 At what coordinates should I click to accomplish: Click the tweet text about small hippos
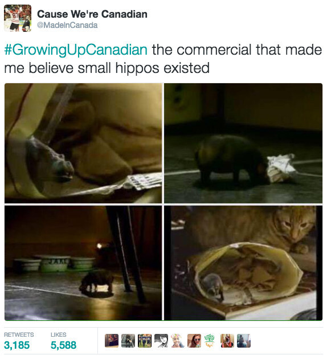tap(163, 59)
